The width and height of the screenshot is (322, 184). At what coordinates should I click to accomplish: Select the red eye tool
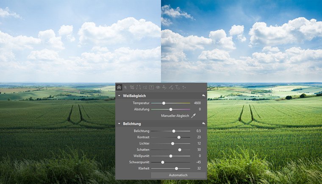coord(158,87)
